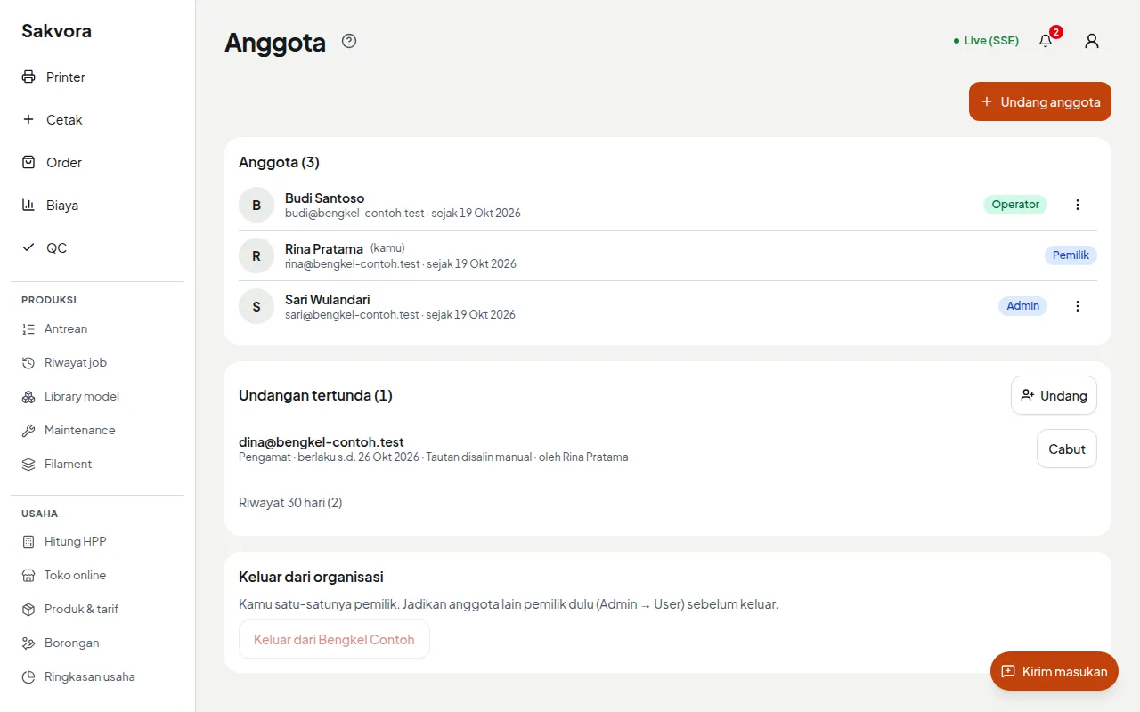Viewport: 1140px width, 712px height.
Task: Click the Toko online storefront icon
Action: pyautogui.click(x=28, y=576)
